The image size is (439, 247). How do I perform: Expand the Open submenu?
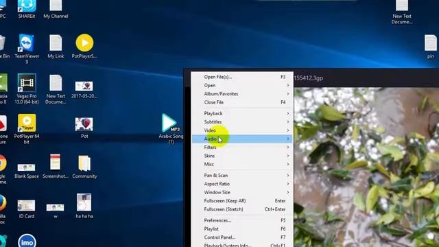[x=242, y=85]
